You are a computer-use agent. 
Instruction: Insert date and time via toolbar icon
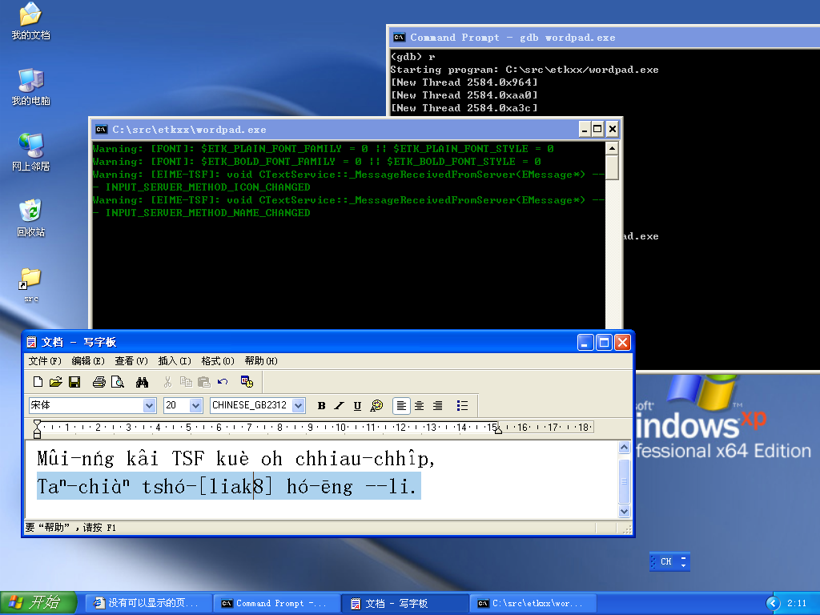tap(247, 382)
